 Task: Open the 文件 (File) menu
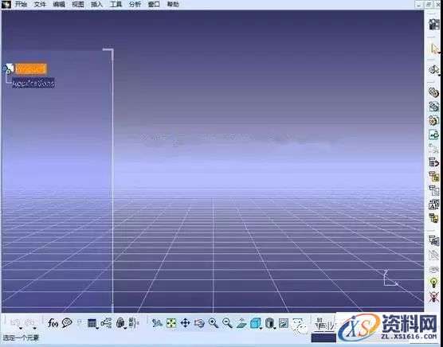tap(40, 4)
